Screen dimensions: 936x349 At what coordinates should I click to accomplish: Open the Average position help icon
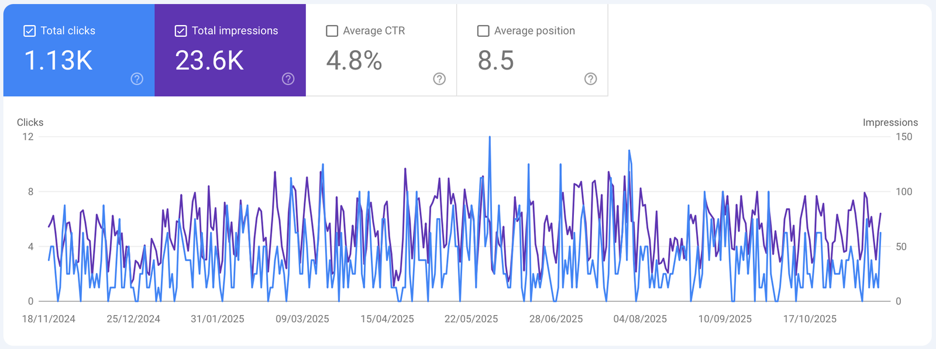pyautogui.click(x=590, y=79)
